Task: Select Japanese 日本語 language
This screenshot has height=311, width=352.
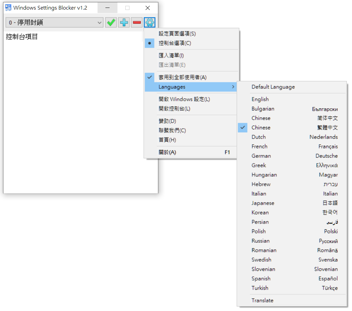Action: pyautogui.click(x=263, y=203)
